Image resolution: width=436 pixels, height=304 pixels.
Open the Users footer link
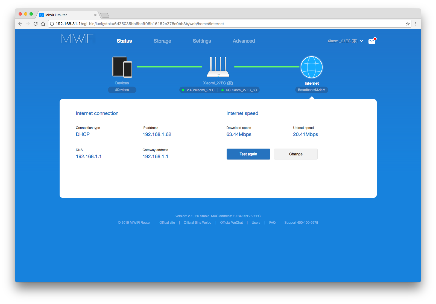pos(256,223)
